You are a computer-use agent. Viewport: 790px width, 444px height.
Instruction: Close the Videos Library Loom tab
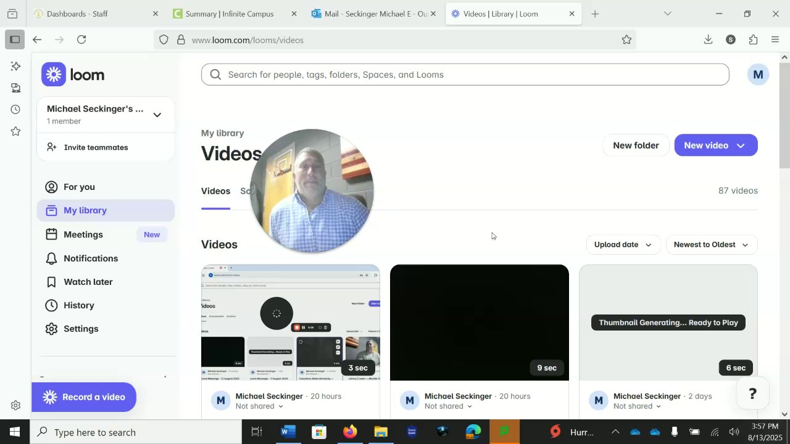click(572, 14)
